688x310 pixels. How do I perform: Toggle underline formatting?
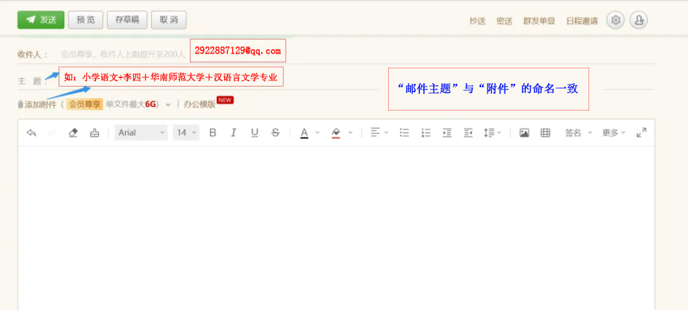[x=255, y=132]
